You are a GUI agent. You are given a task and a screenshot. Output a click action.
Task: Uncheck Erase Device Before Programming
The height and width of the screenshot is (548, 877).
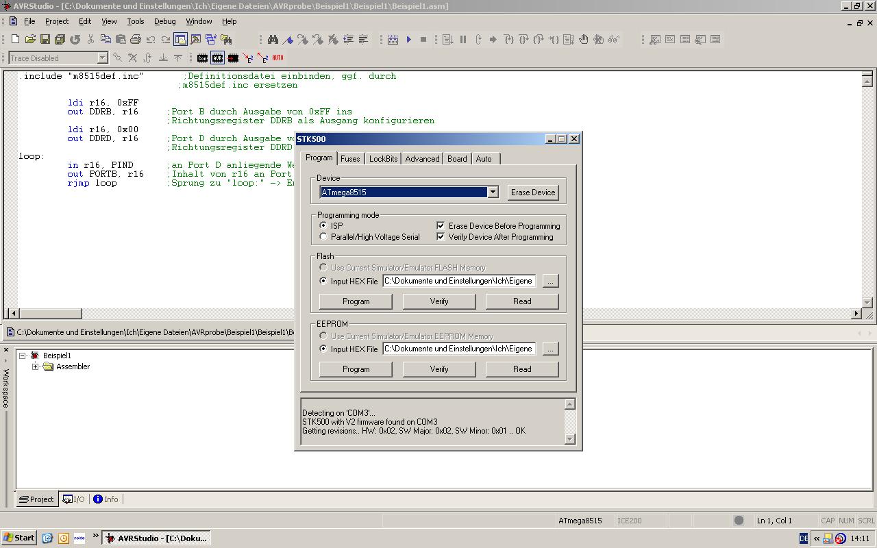click(x=441, y=225)
